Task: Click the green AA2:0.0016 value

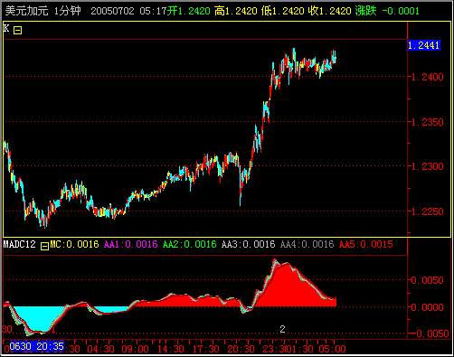Action: click(189, 244)
